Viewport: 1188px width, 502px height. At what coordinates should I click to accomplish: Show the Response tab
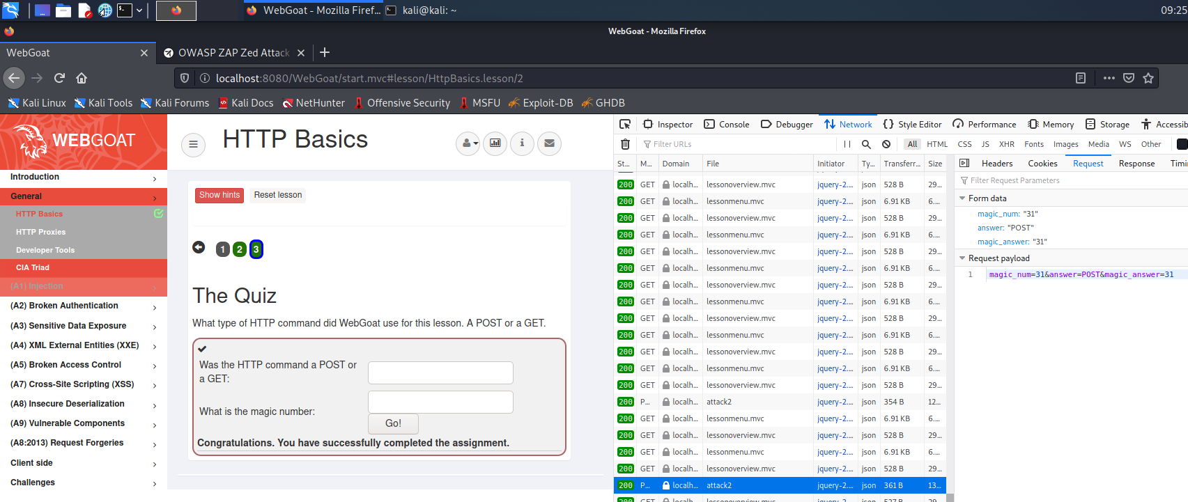(1136, 164)
